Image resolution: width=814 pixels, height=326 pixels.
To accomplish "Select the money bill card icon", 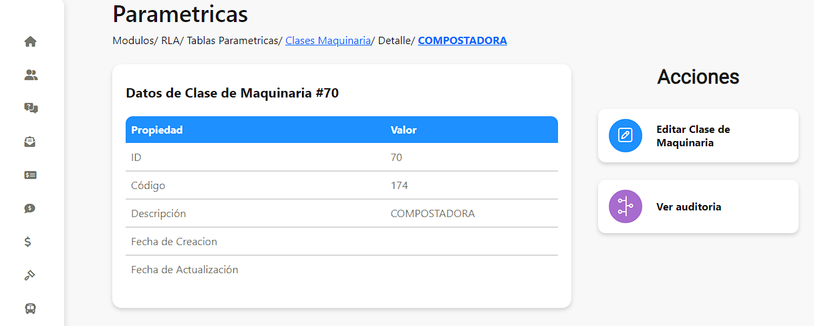I will point(30,175).
